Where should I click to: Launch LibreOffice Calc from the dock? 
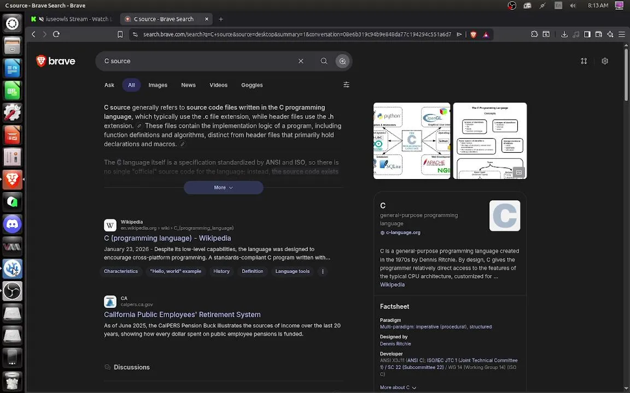point(12,91)
